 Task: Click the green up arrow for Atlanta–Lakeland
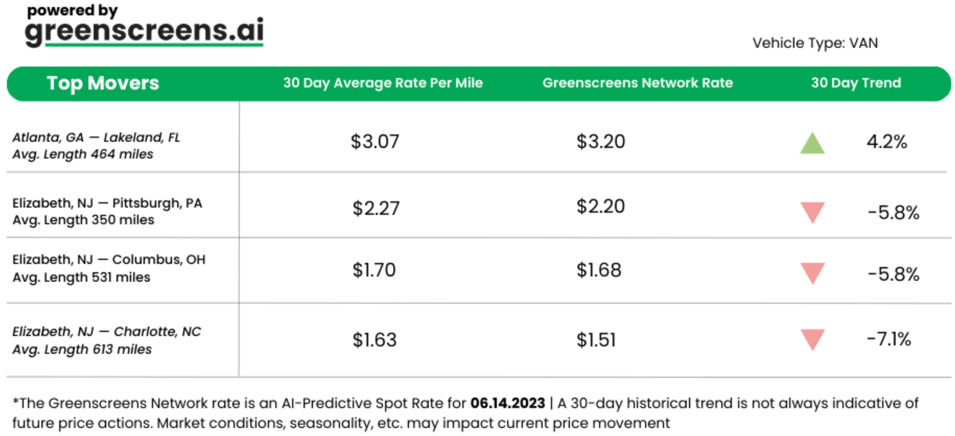coord(812,144)
